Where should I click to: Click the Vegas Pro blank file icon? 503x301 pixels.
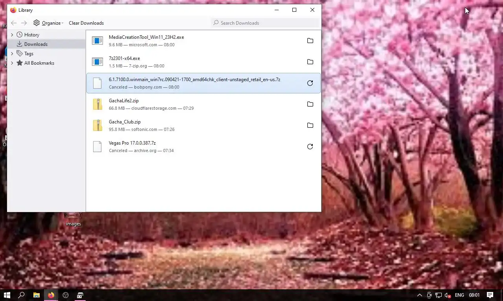(97, 147)
